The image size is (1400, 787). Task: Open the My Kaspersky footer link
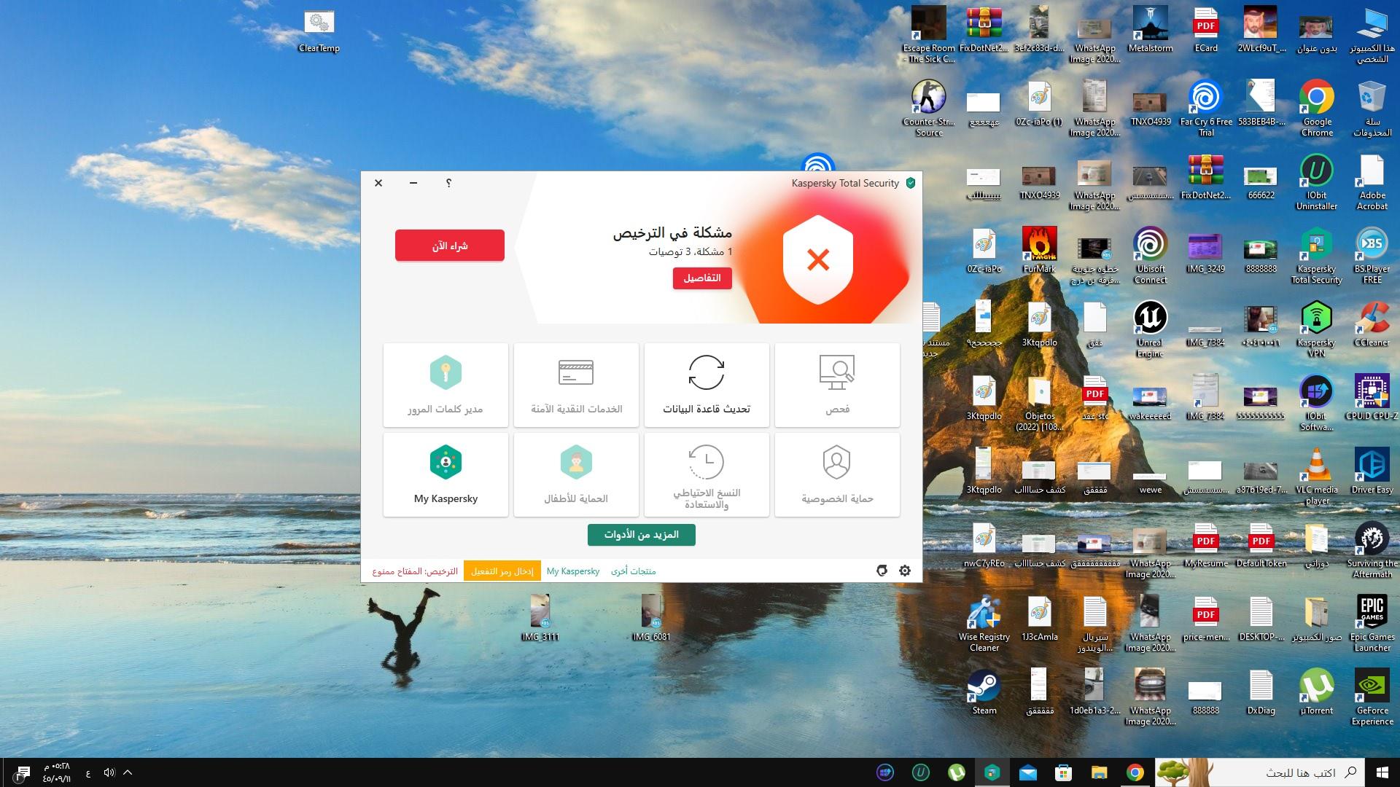click(573, 571)
